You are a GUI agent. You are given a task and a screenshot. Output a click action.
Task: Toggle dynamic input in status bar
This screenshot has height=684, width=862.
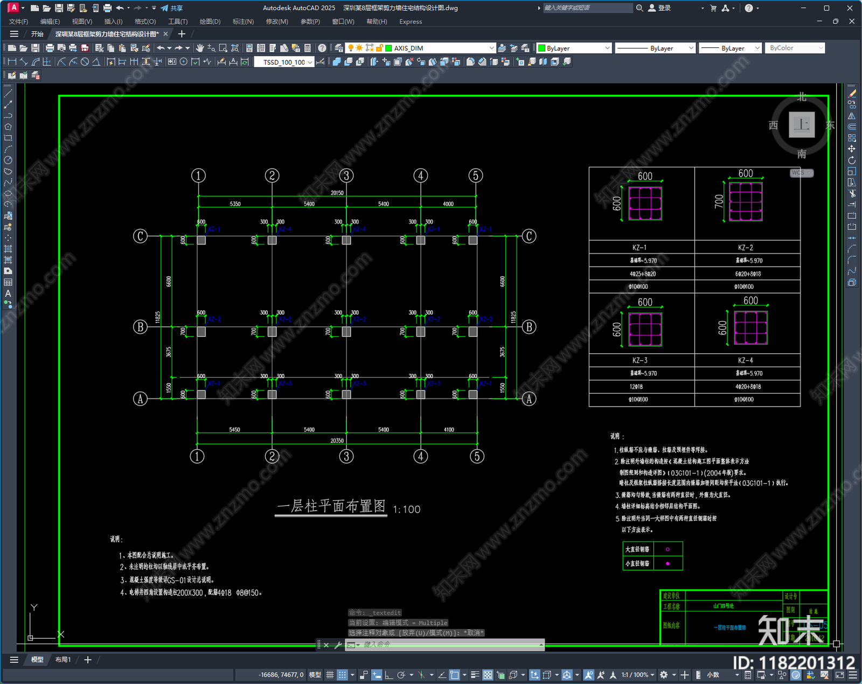click(x=377, y=675)
